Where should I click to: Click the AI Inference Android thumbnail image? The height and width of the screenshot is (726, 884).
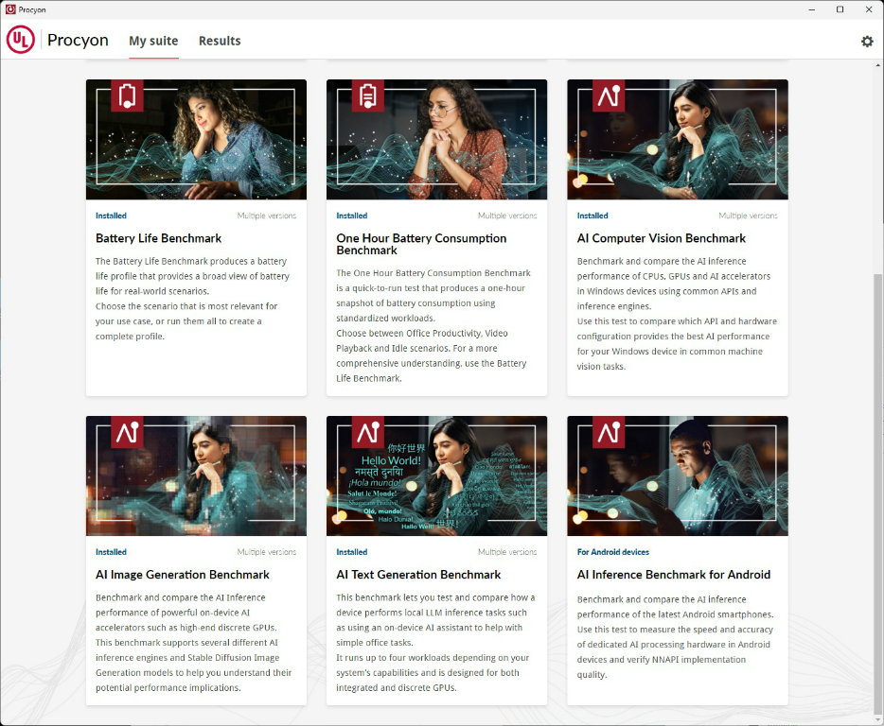pyautogui.click(x=678, y=475)
